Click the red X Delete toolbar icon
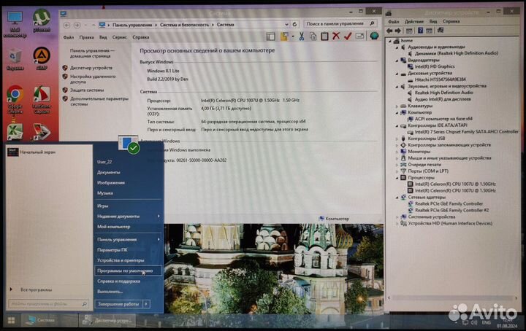The width and height of the screenshot is (526, 331). (x=336, y=36)
